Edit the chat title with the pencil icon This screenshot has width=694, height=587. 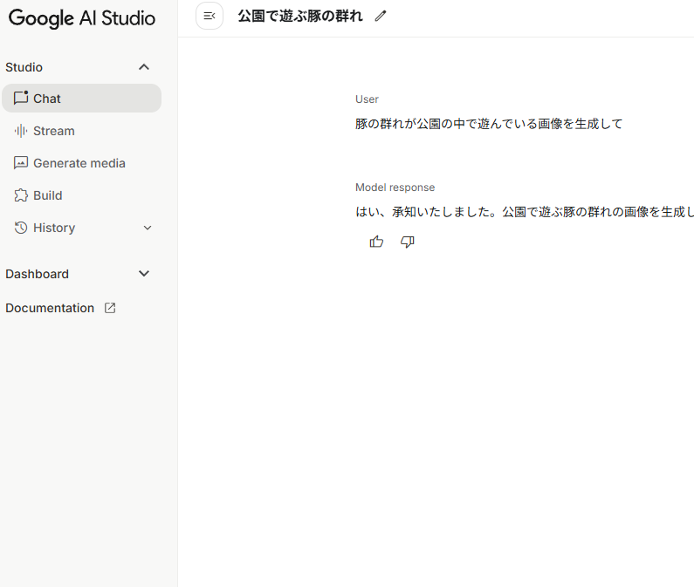coord(381,17)
